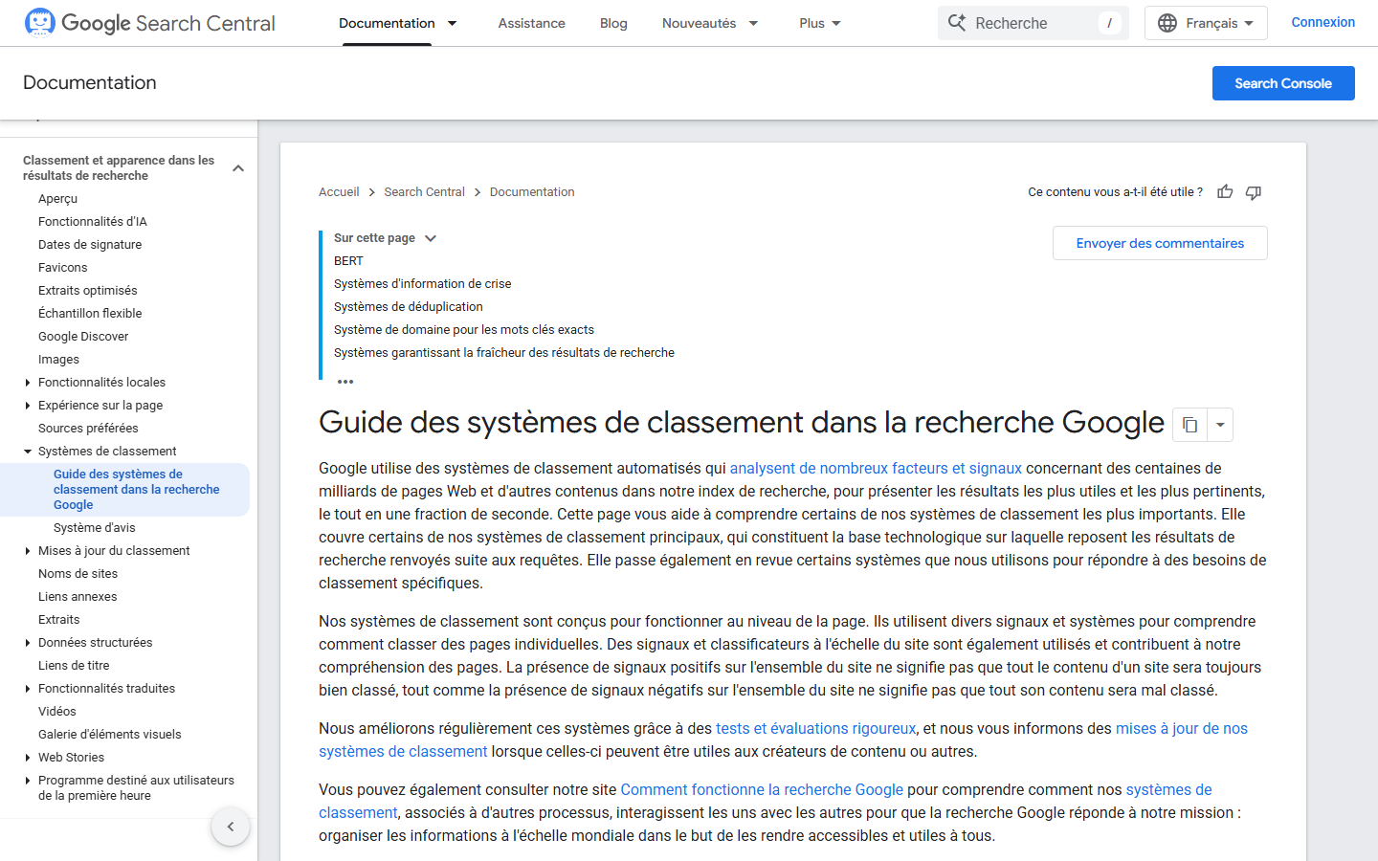Expand the Web Stories tree item
This screenshot has width=1378, height=861.
point(28,758)
